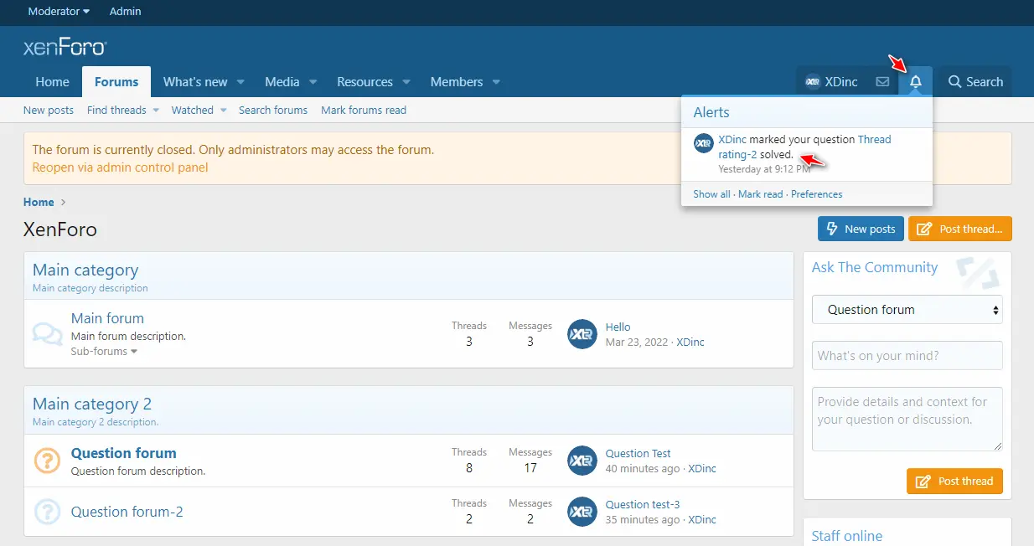Click the Search button

pos(975,82)
